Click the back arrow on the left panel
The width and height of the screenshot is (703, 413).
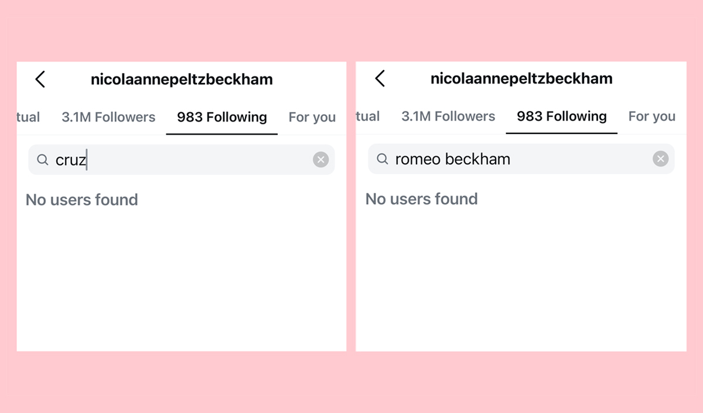tap(40, 79)
